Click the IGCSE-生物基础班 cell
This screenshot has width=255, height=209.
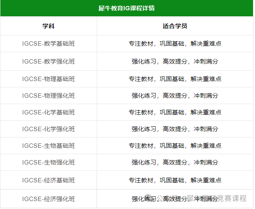tap(49, 146)
